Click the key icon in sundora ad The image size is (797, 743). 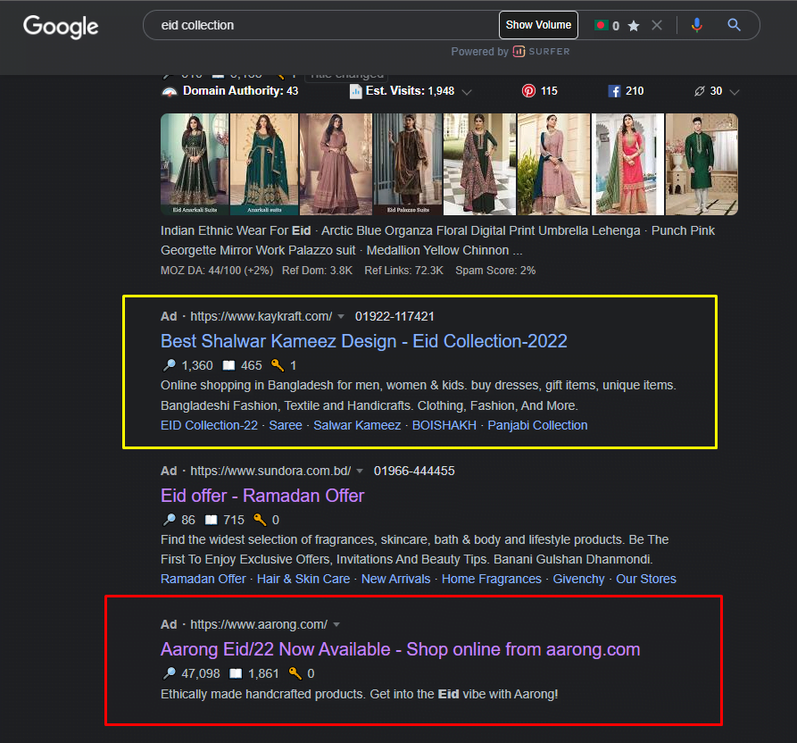coord(260,520)
